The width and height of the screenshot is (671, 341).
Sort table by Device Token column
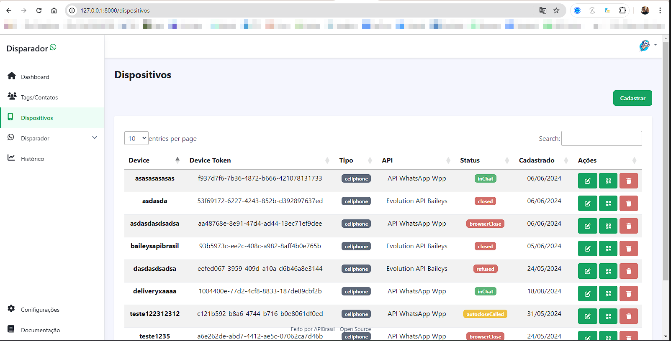click(260, 160)
